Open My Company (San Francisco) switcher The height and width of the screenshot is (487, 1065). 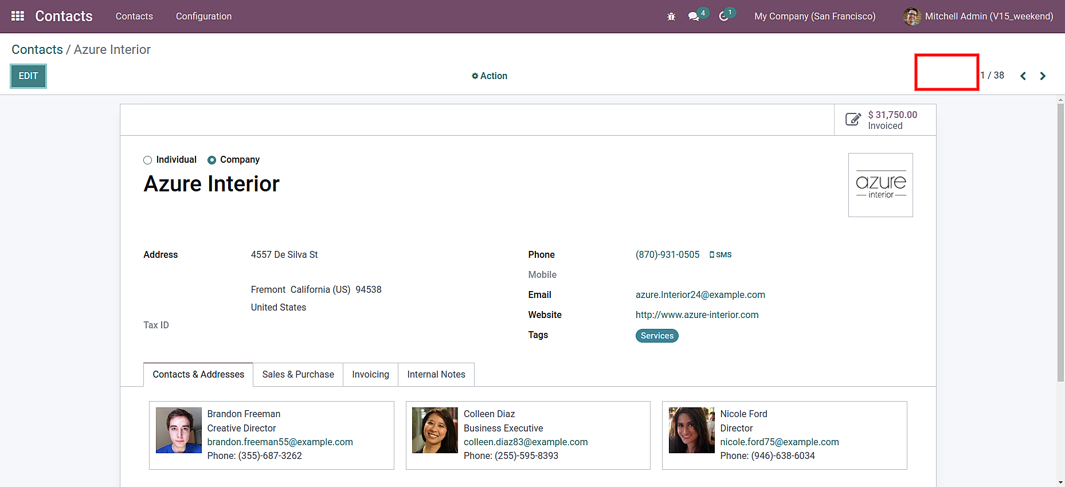click(x=815, y=17)
